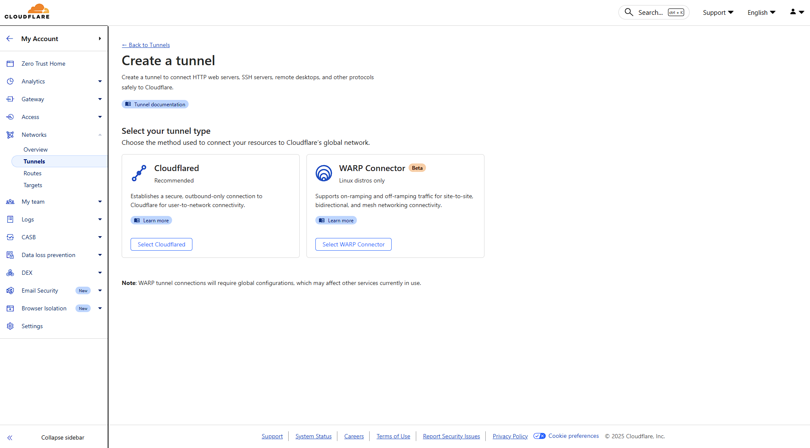This screenshot has height=448, width=810.
Task: Collapse the Networks sidebar section
Action: [100, 135]
